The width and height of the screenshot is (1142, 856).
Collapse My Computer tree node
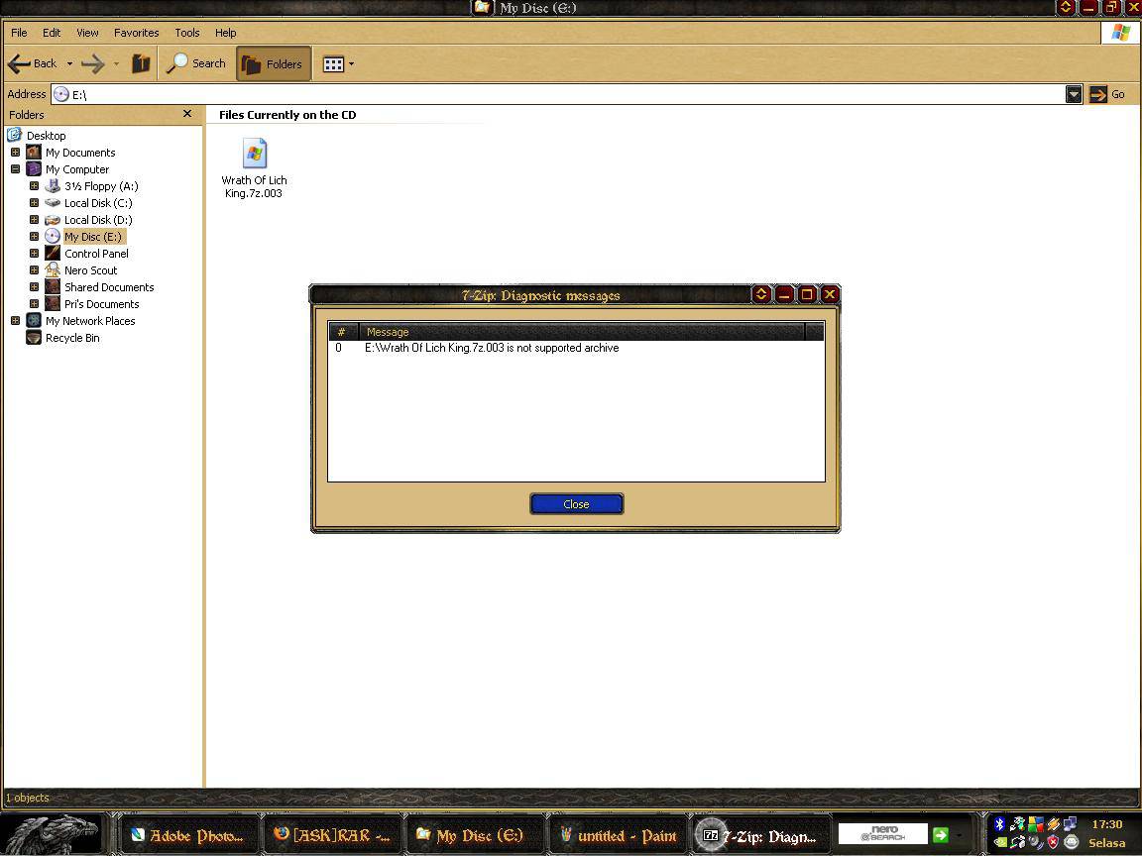point(15,168)
